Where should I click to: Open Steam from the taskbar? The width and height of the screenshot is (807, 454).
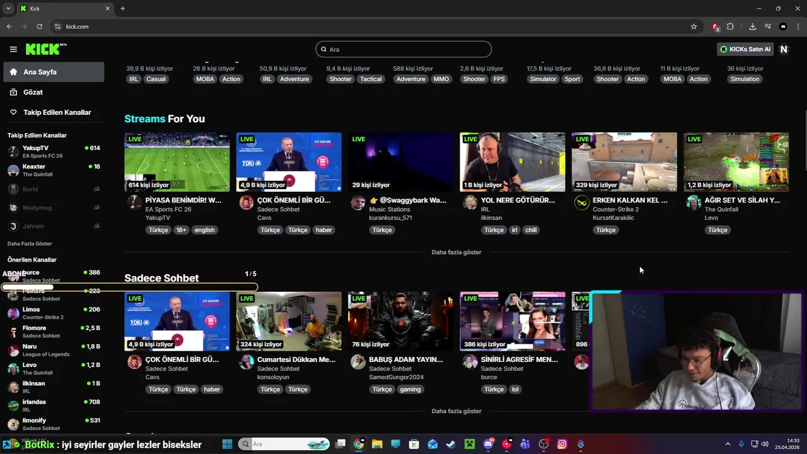tap(450, 444)
